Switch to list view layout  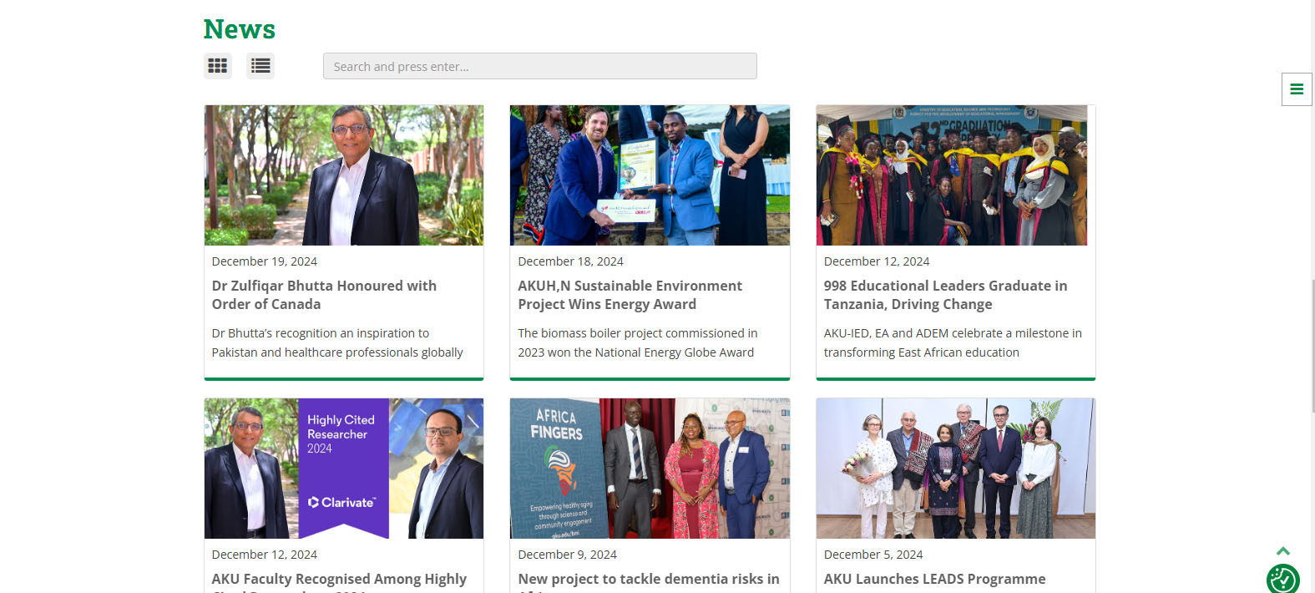pyautogui.click(x=260, y=65)
